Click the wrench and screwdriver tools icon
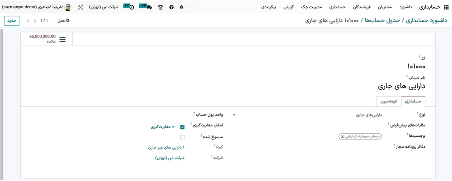 [80, 8]
